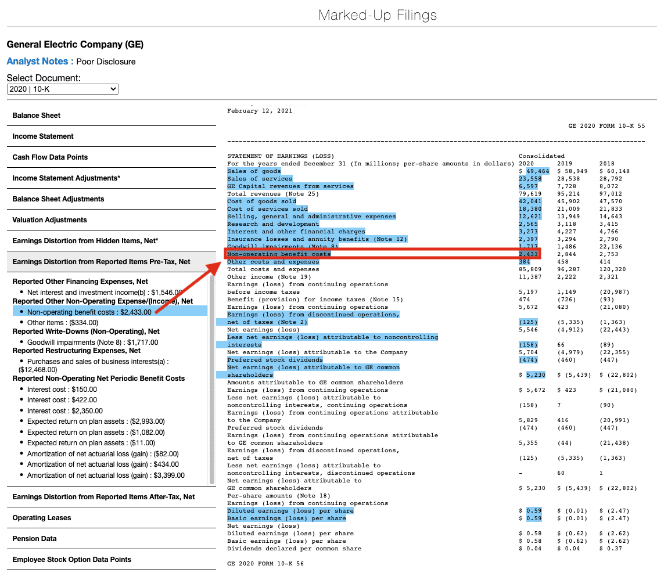The width and height of the screenshot is (657, 573).
Task: Click highlighted Non-operating benefit costs filing line
Action: [x=279, y=254]
